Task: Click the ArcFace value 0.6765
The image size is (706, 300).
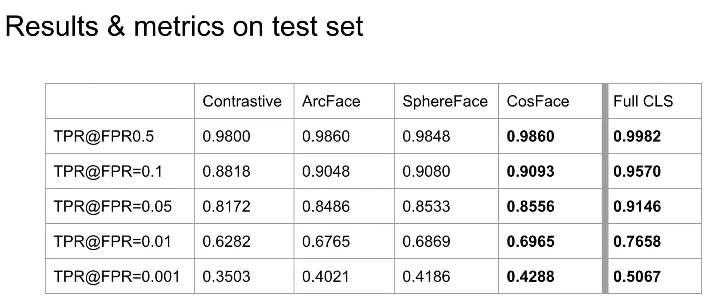Action: pyautogui.click(x=326, y=241)
